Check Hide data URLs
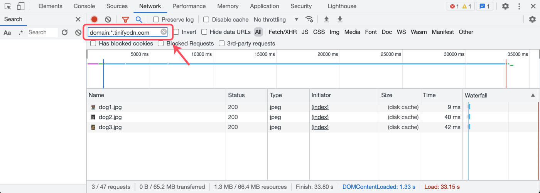The height and width of the screenshot is (193, 540). pyautogui.click(x=204, y=32)
